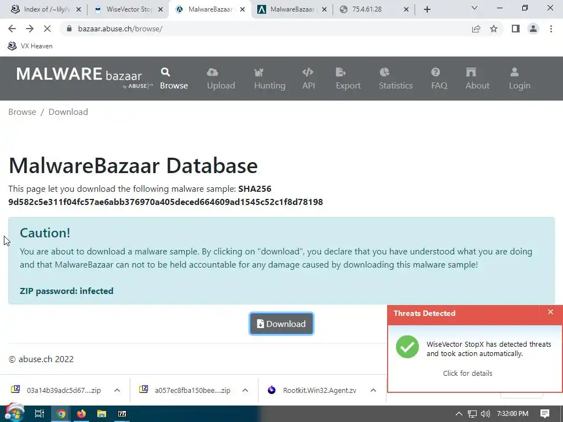The image size is (563, 422).
Task: Open Chrome three-dot menu
Action: pos(551,29)
